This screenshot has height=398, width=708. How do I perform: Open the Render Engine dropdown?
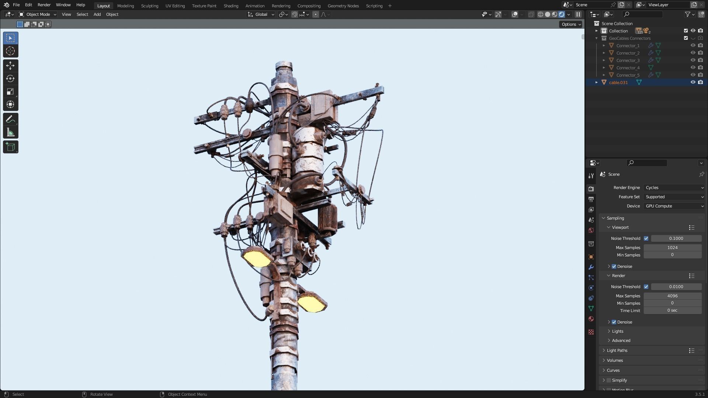tap(674, 188)
